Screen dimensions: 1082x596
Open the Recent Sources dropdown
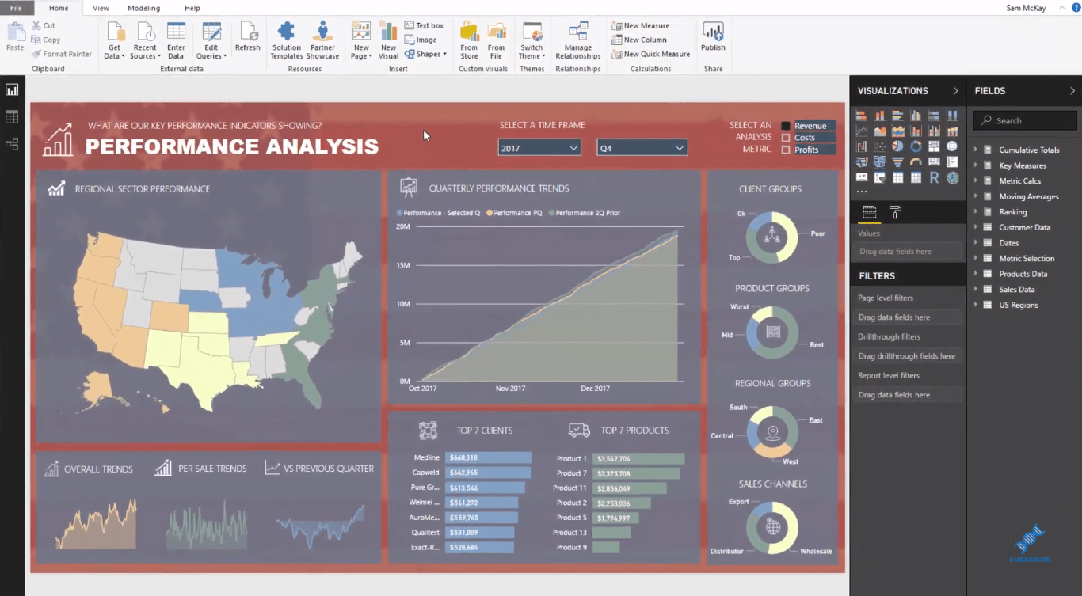145,40
